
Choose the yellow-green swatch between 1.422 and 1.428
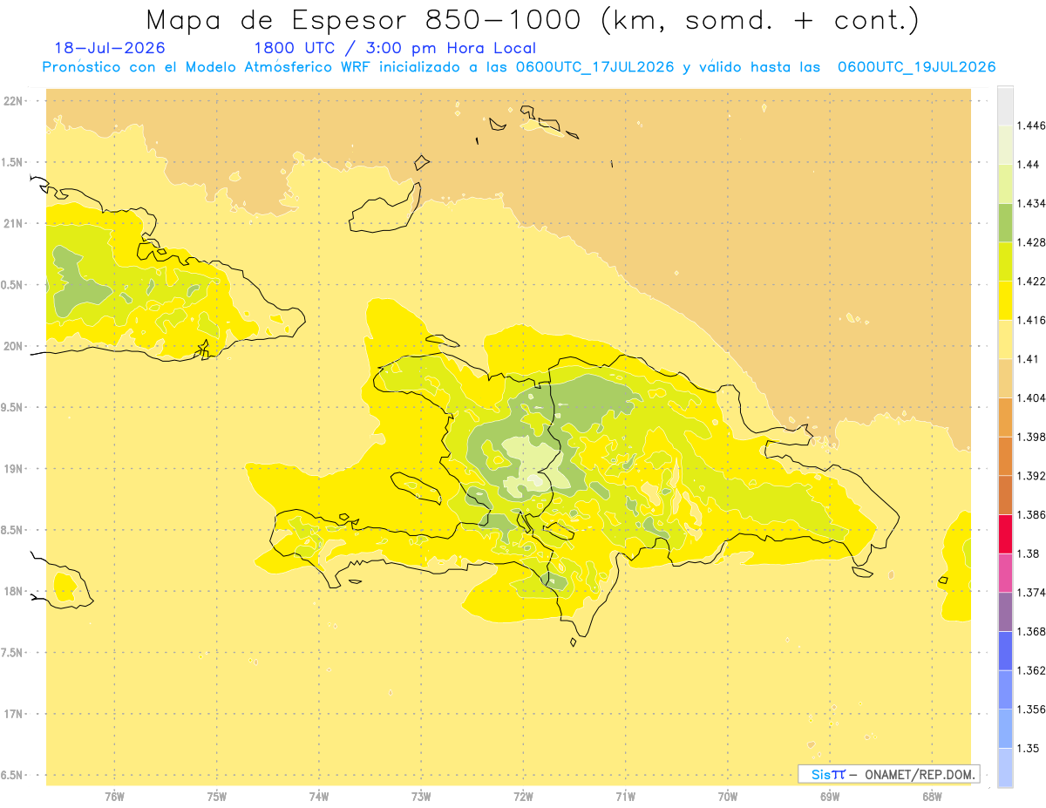[x=1005, y=261]
